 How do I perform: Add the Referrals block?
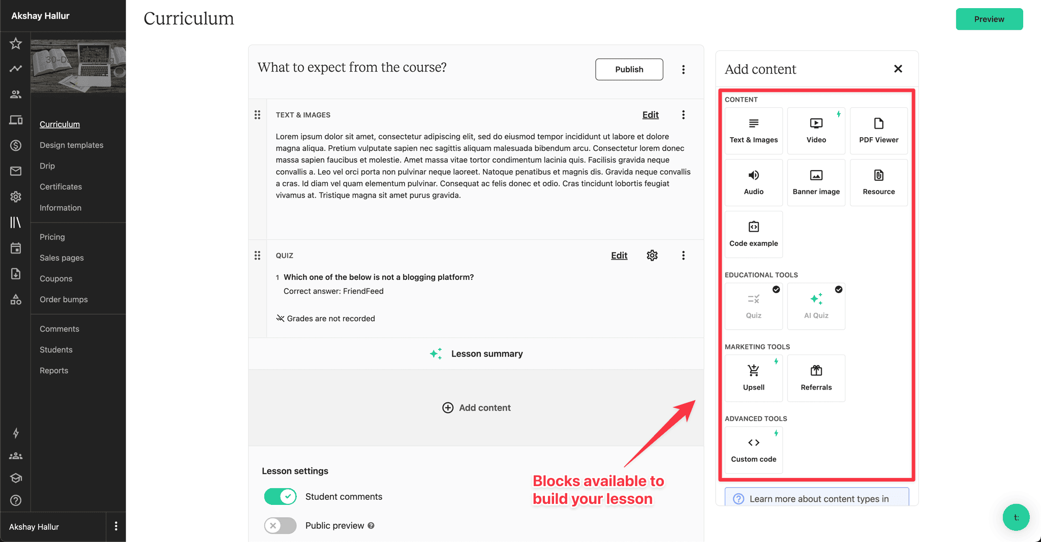(816, 378)
